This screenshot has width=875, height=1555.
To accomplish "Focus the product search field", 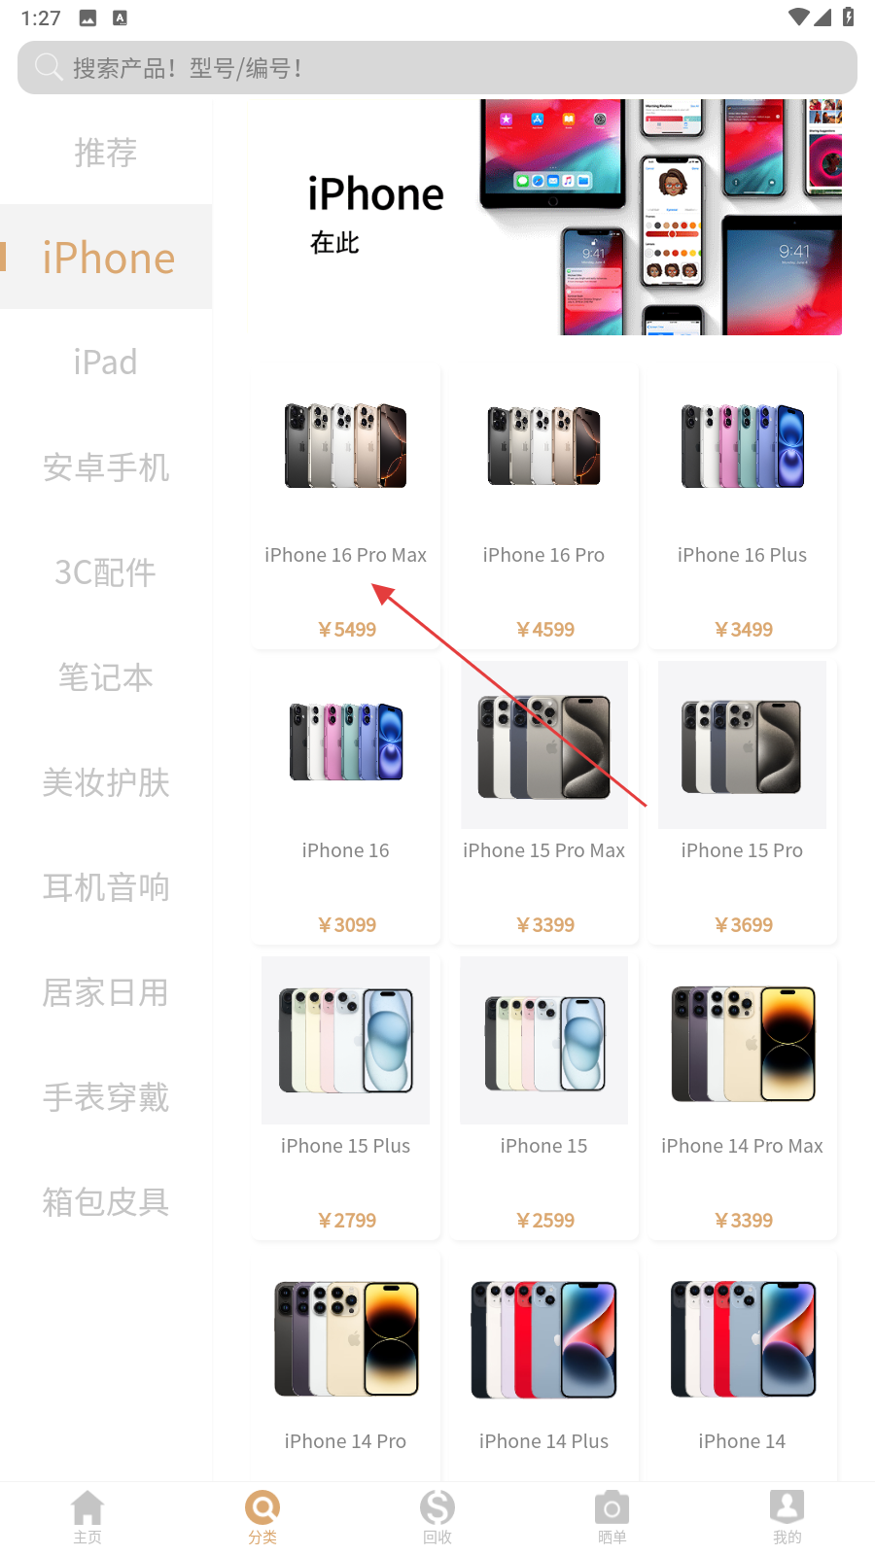I will (437, 67).
